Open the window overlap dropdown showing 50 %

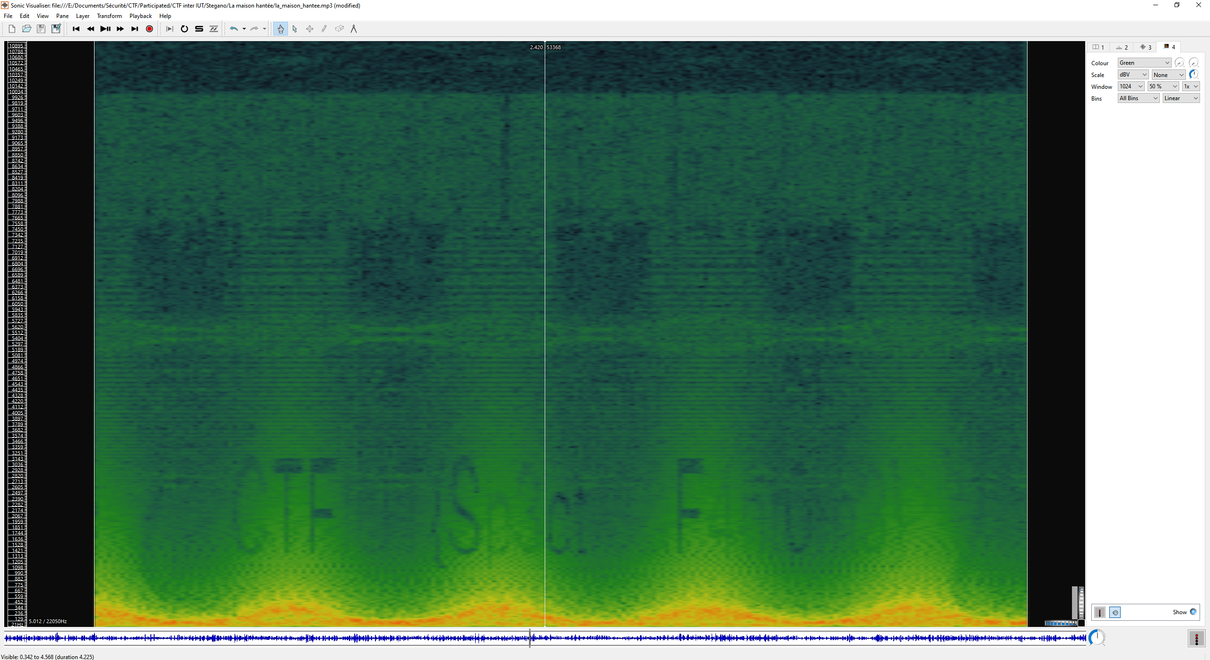tap(1163, 86)
